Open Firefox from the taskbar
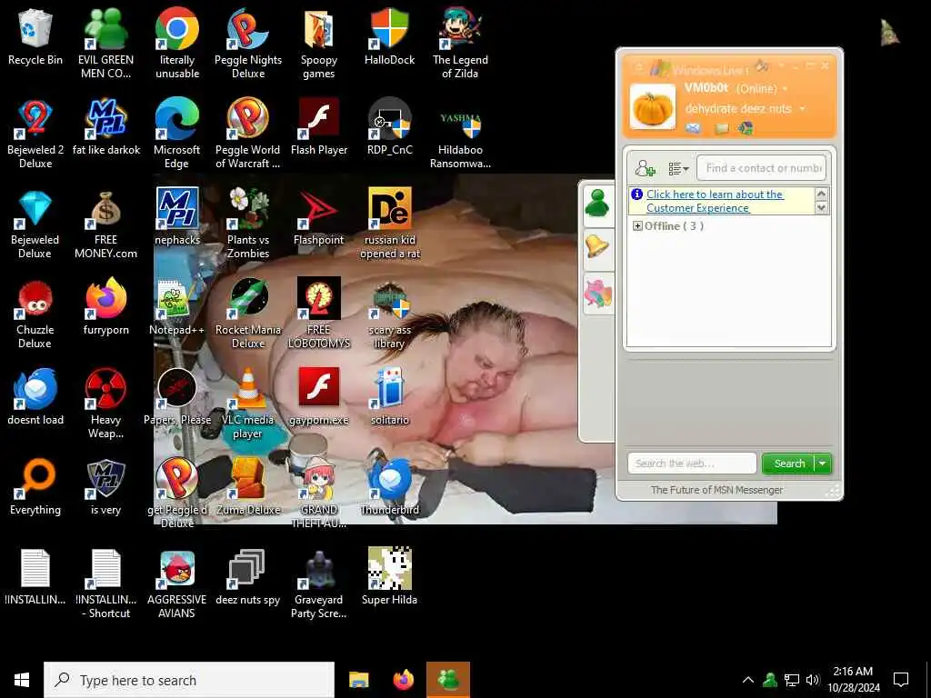The width and height of the screenshot is (931, 698). coord(403,680)
